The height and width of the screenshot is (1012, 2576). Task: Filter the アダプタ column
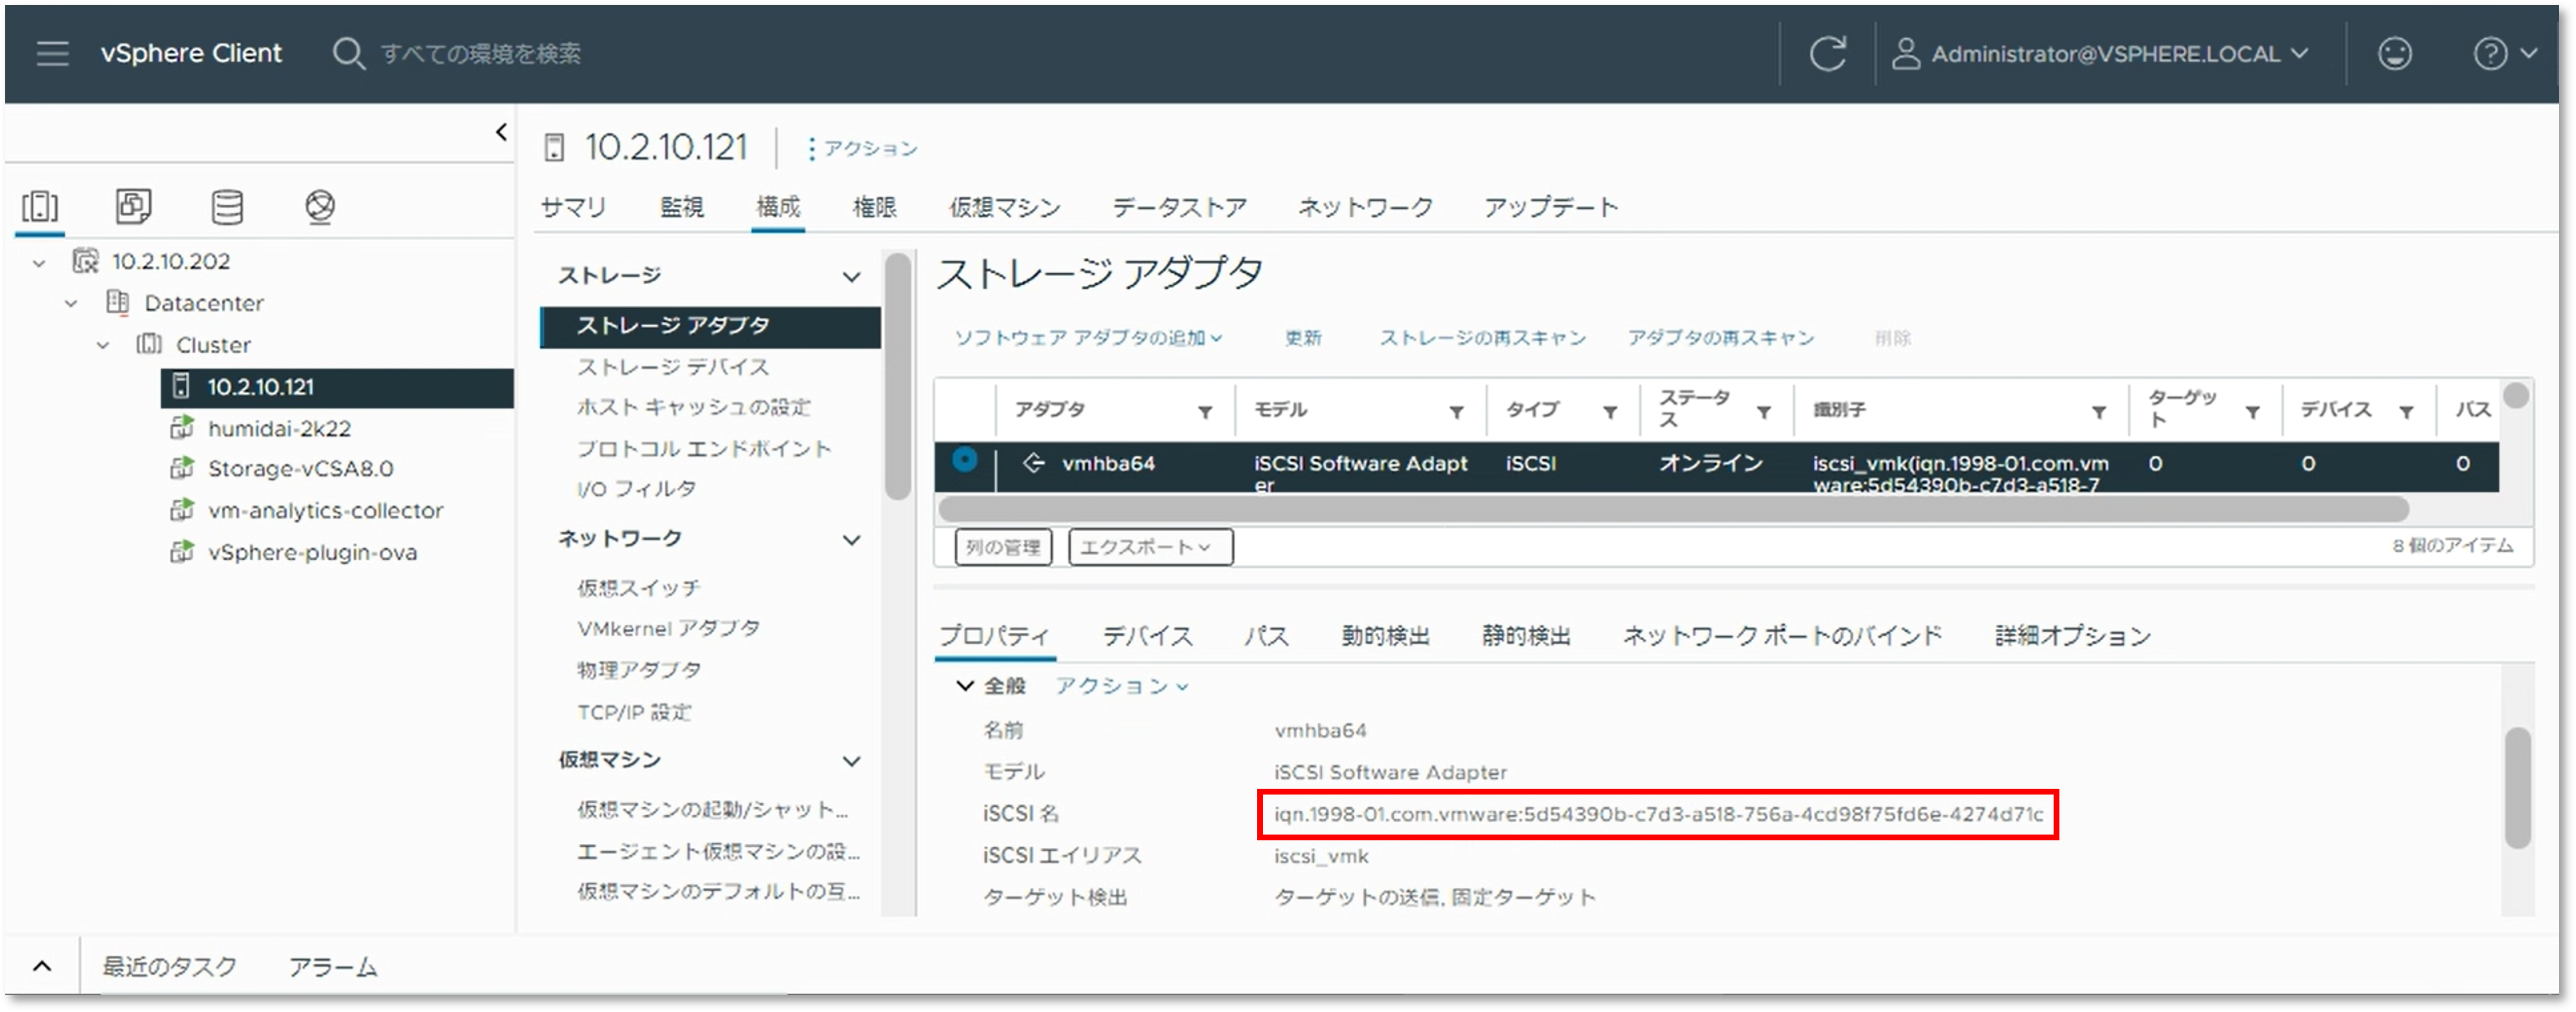point(1205,412)
